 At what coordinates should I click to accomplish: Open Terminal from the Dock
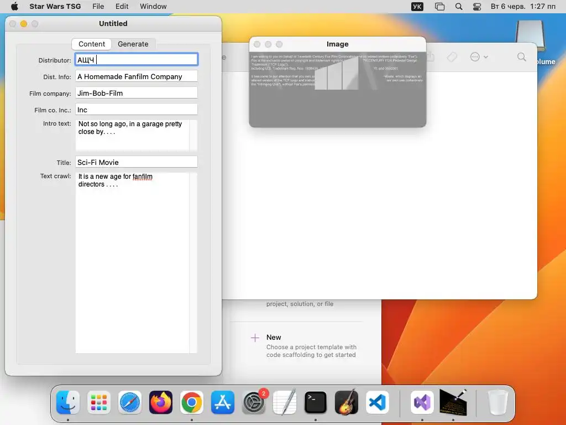[316, 402]
